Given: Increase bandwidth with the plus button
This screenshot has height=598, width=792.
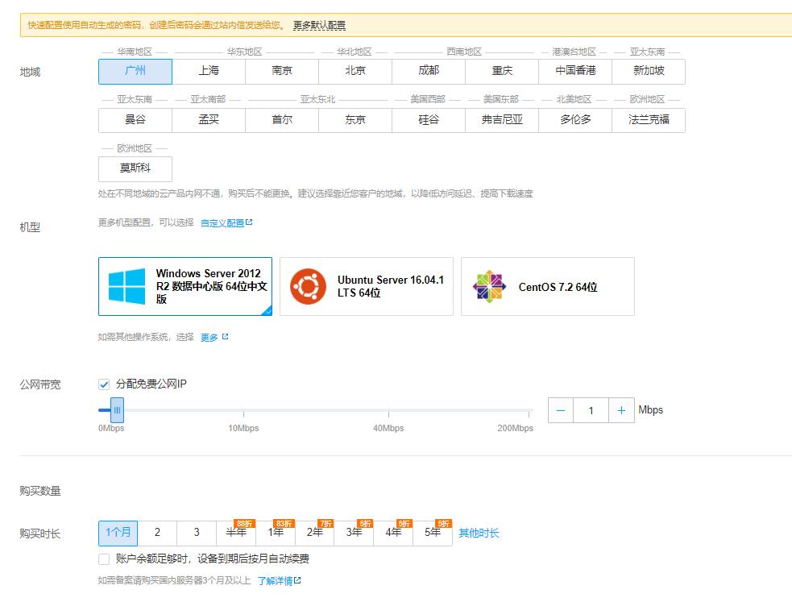Looking at the screenshot, I should point(621,410).
